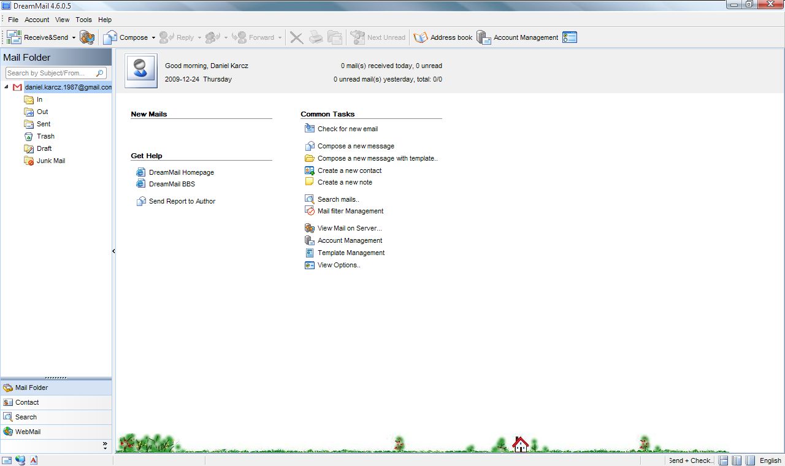
Task: Switch to the Mail Folder navigation tab
Action: click(x=56, y=388)
